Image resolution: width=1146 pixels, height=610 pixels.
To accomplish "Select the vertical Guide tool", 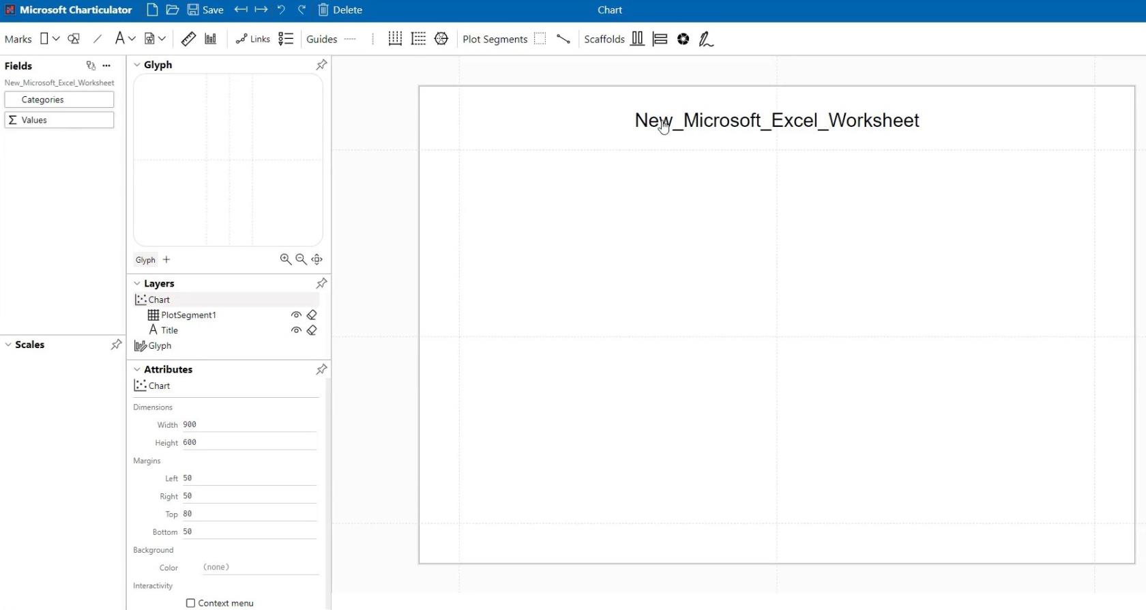I will pos(372,39).
